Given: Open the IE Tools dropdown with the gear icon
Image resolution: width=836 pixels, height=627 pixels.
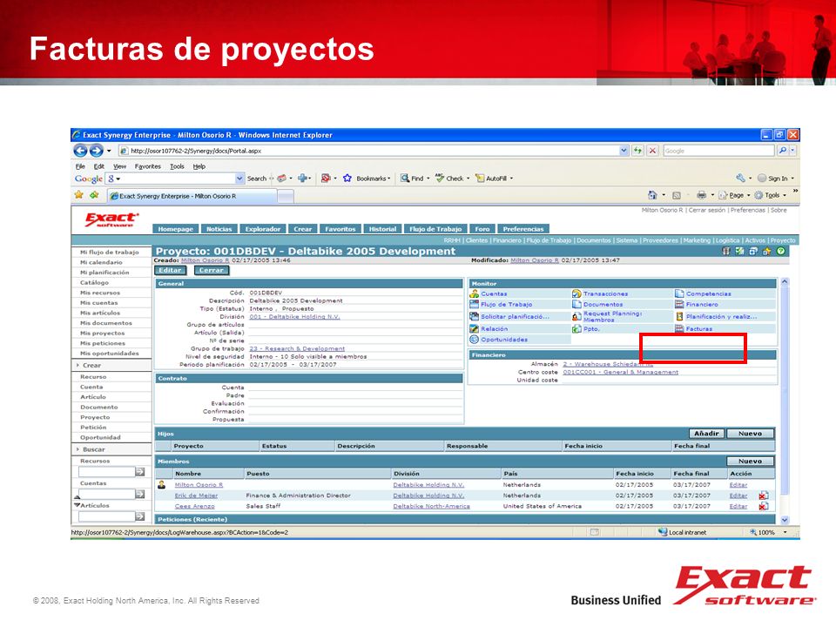Looking at the screenshot, I should (x=770, y=195).
